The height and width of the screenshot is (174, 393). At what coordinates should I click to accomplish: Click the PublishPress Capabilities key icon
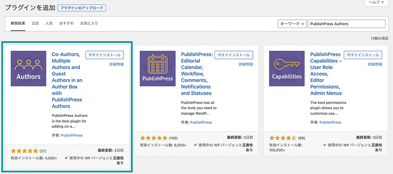[x=287, y=69]
